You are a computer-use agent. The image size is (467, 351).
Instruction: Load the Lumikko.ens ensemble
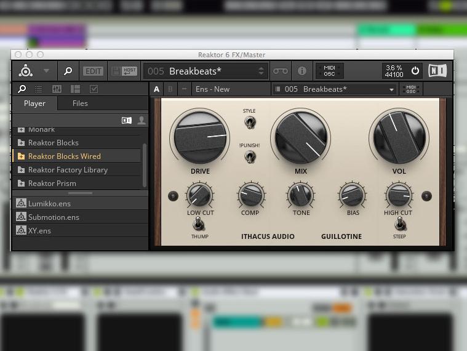pyautogui.click(x=81, y=203)
